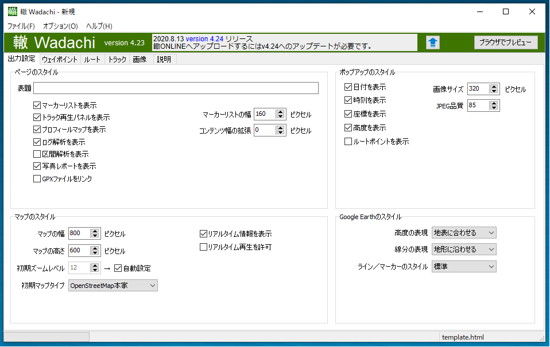Image resolution: width=550 pixels, height=347 pixels.
Task: Click template.html in the status bar
Action: click(x=463, y=337)
